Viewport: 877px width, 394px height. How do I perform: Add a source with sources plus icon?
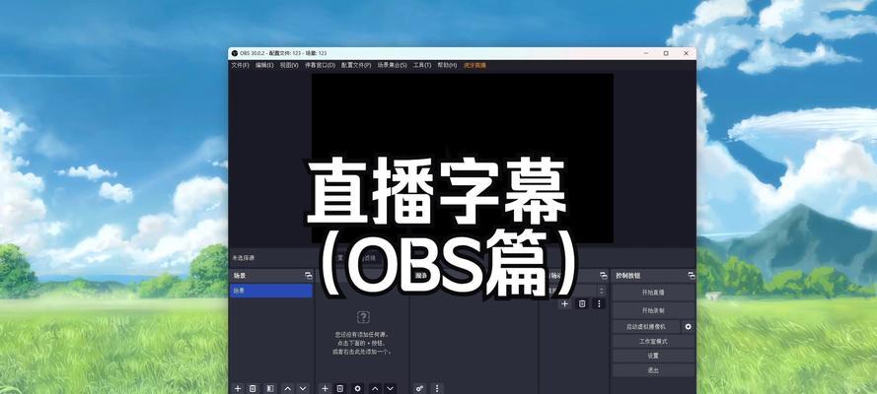325,388
